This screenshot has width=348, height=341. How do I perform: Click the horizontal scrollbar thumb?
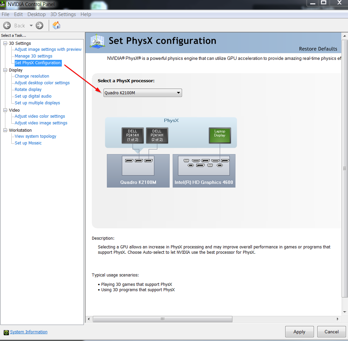[163, 319]
